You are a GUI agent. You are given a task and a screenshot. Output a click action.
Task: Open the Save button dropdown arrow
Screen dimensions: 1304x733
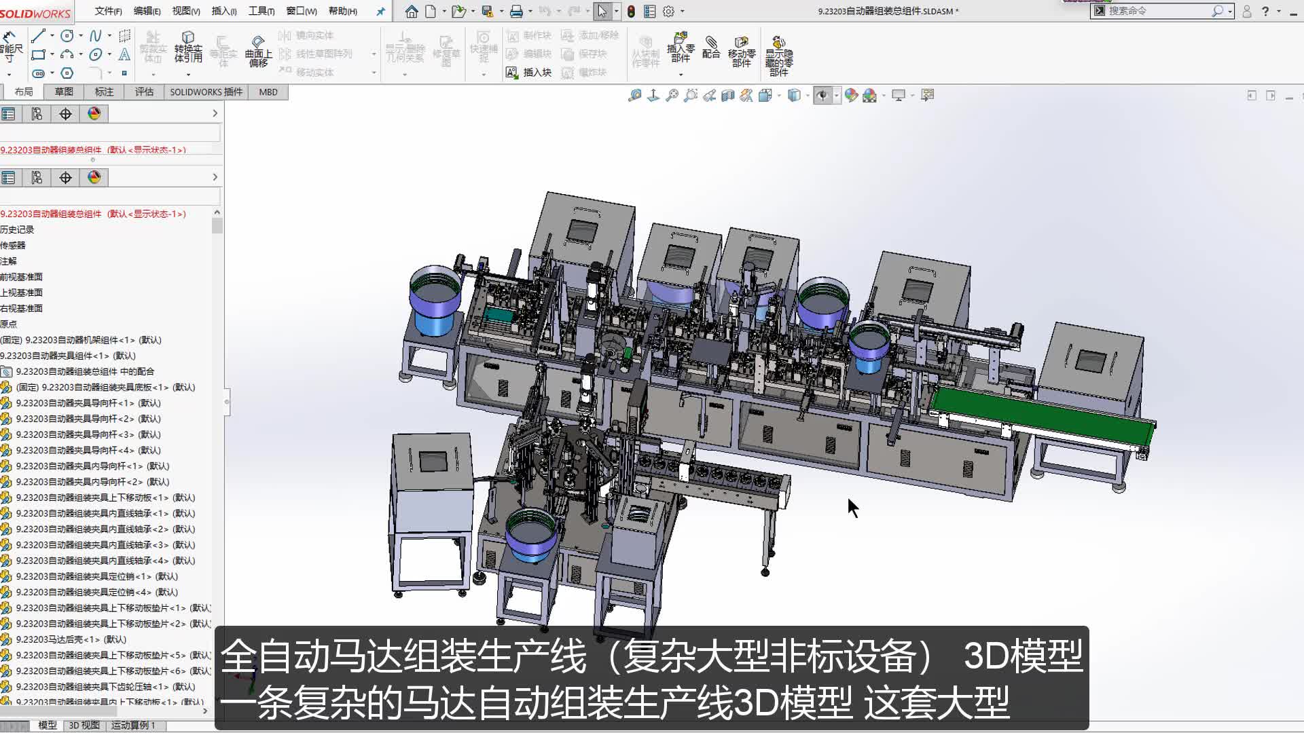(x=501, y=12)
